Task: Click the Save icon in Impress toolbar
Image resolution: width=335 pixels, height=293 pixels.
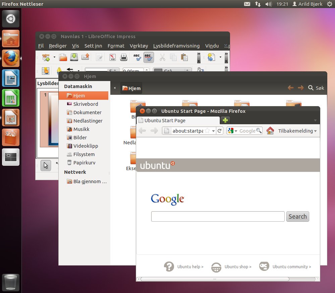Action: point(74,57)
